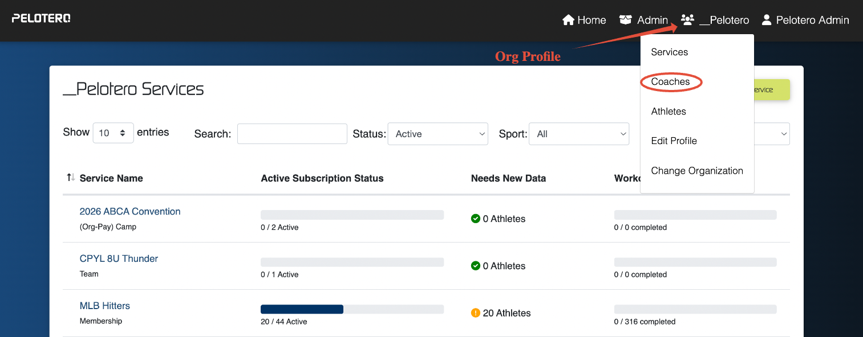Viewport: 863px width, 337px height.
Task: Click subscription progress bar for 2026 ABCA Convention
Action: tap(352, 215)
